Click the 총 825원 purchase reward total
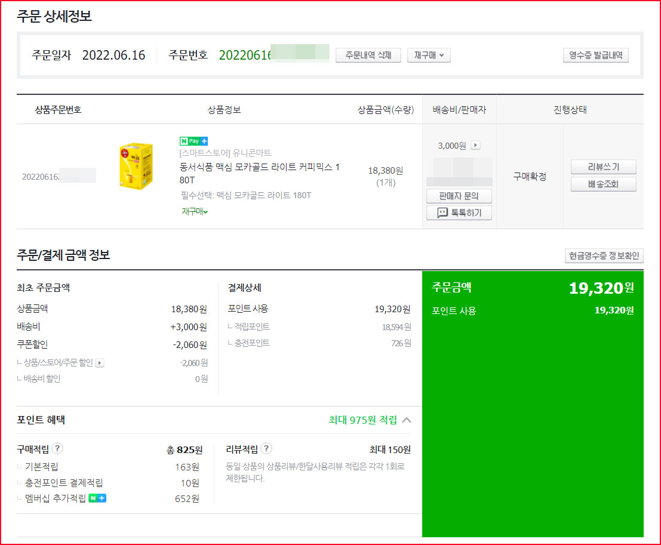661x545 pixels. 185,449
